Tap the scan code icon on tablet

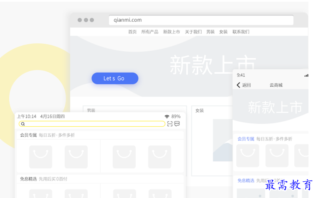[x=170, y=124]
